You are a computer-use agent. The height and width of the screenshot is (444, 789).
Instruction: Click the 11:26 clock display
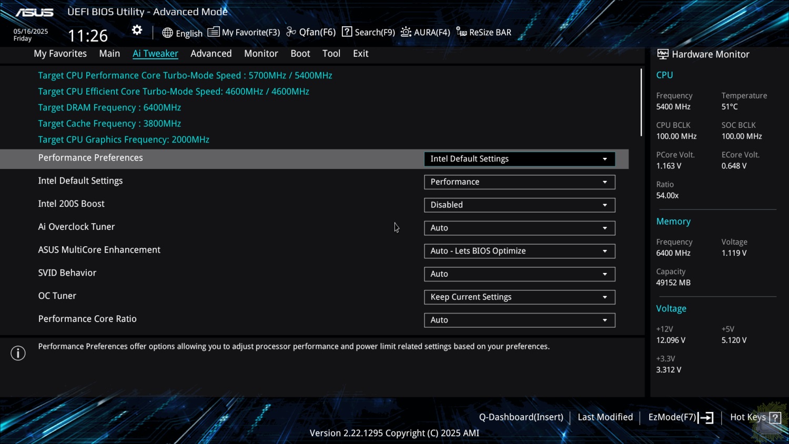pos(88,36)
